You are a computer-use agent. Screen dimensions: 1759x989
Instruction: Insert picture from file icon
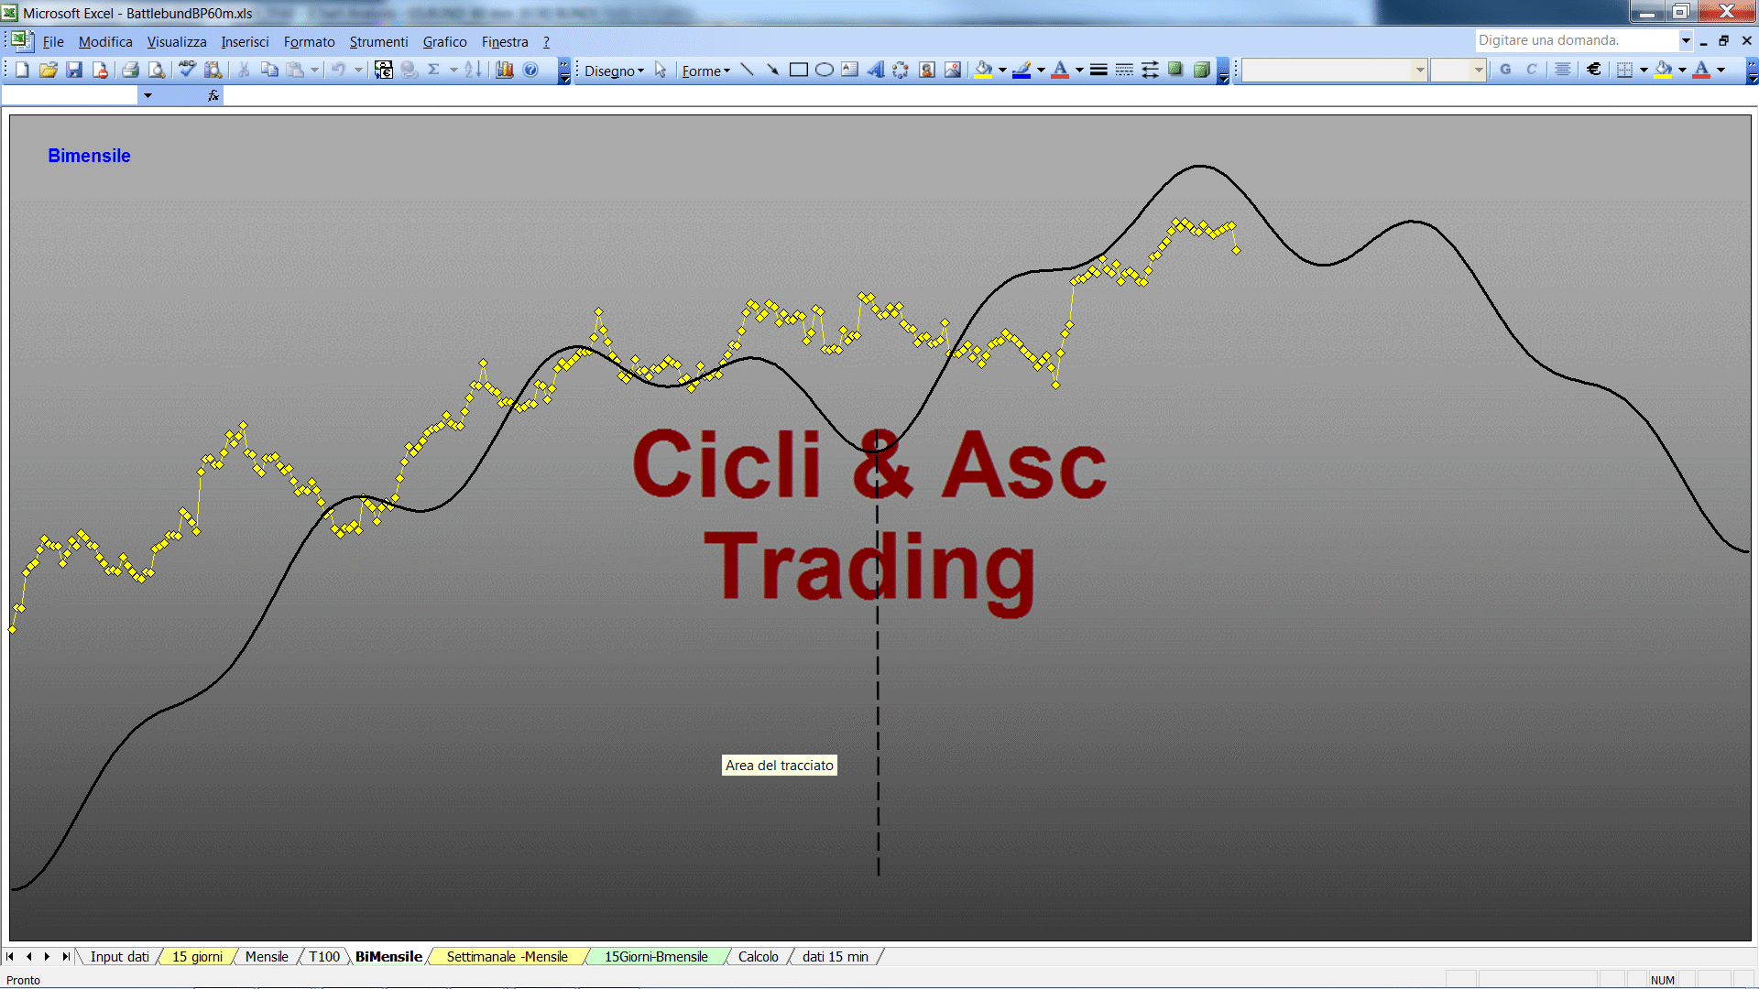pos(952,70)
